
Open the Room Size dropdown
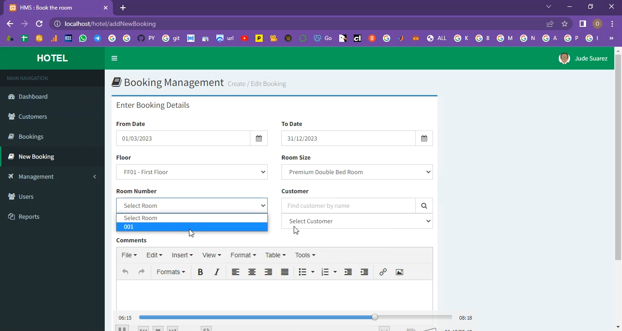coord(357,172)
